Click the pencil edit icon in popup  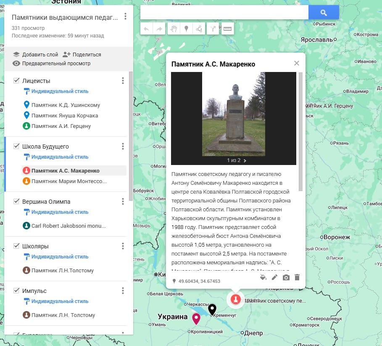coord(274,277)
